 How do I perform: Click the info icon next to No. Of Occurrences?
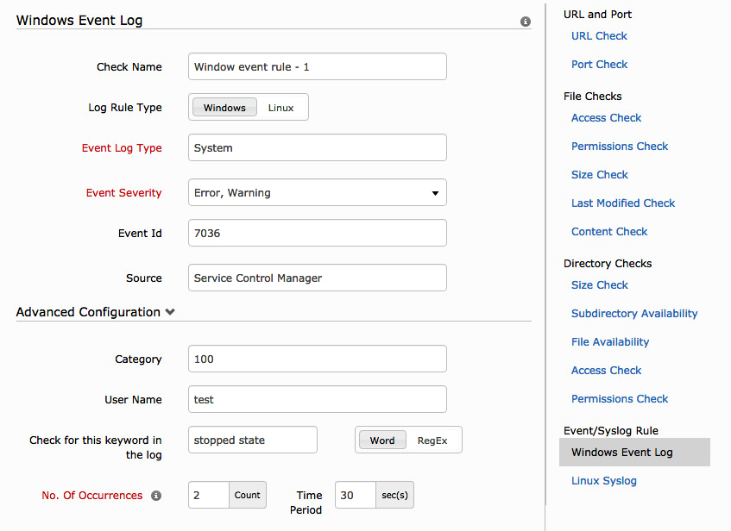[156, 496]
